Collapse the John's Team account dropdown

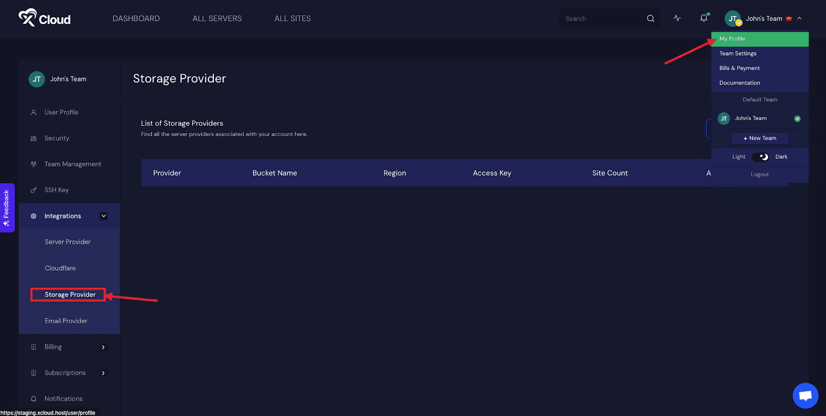pos(800,18)
